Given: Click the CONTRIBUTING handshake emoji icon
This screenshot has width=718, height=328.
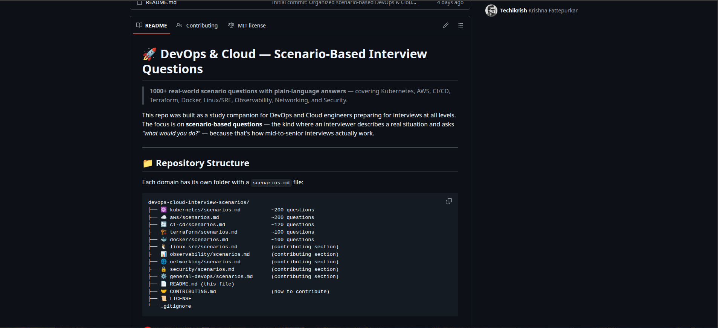Looking at the screenshot, I should tap(164, 292).
